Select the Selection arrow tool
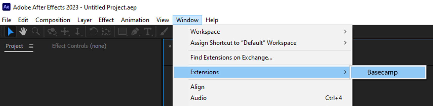This screenshot has height=106, width=433. tap(10, 32)
